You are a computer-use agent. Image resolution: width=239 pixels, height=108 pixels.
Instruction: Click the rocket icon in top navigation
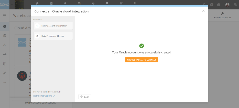(x=37, y=3)
